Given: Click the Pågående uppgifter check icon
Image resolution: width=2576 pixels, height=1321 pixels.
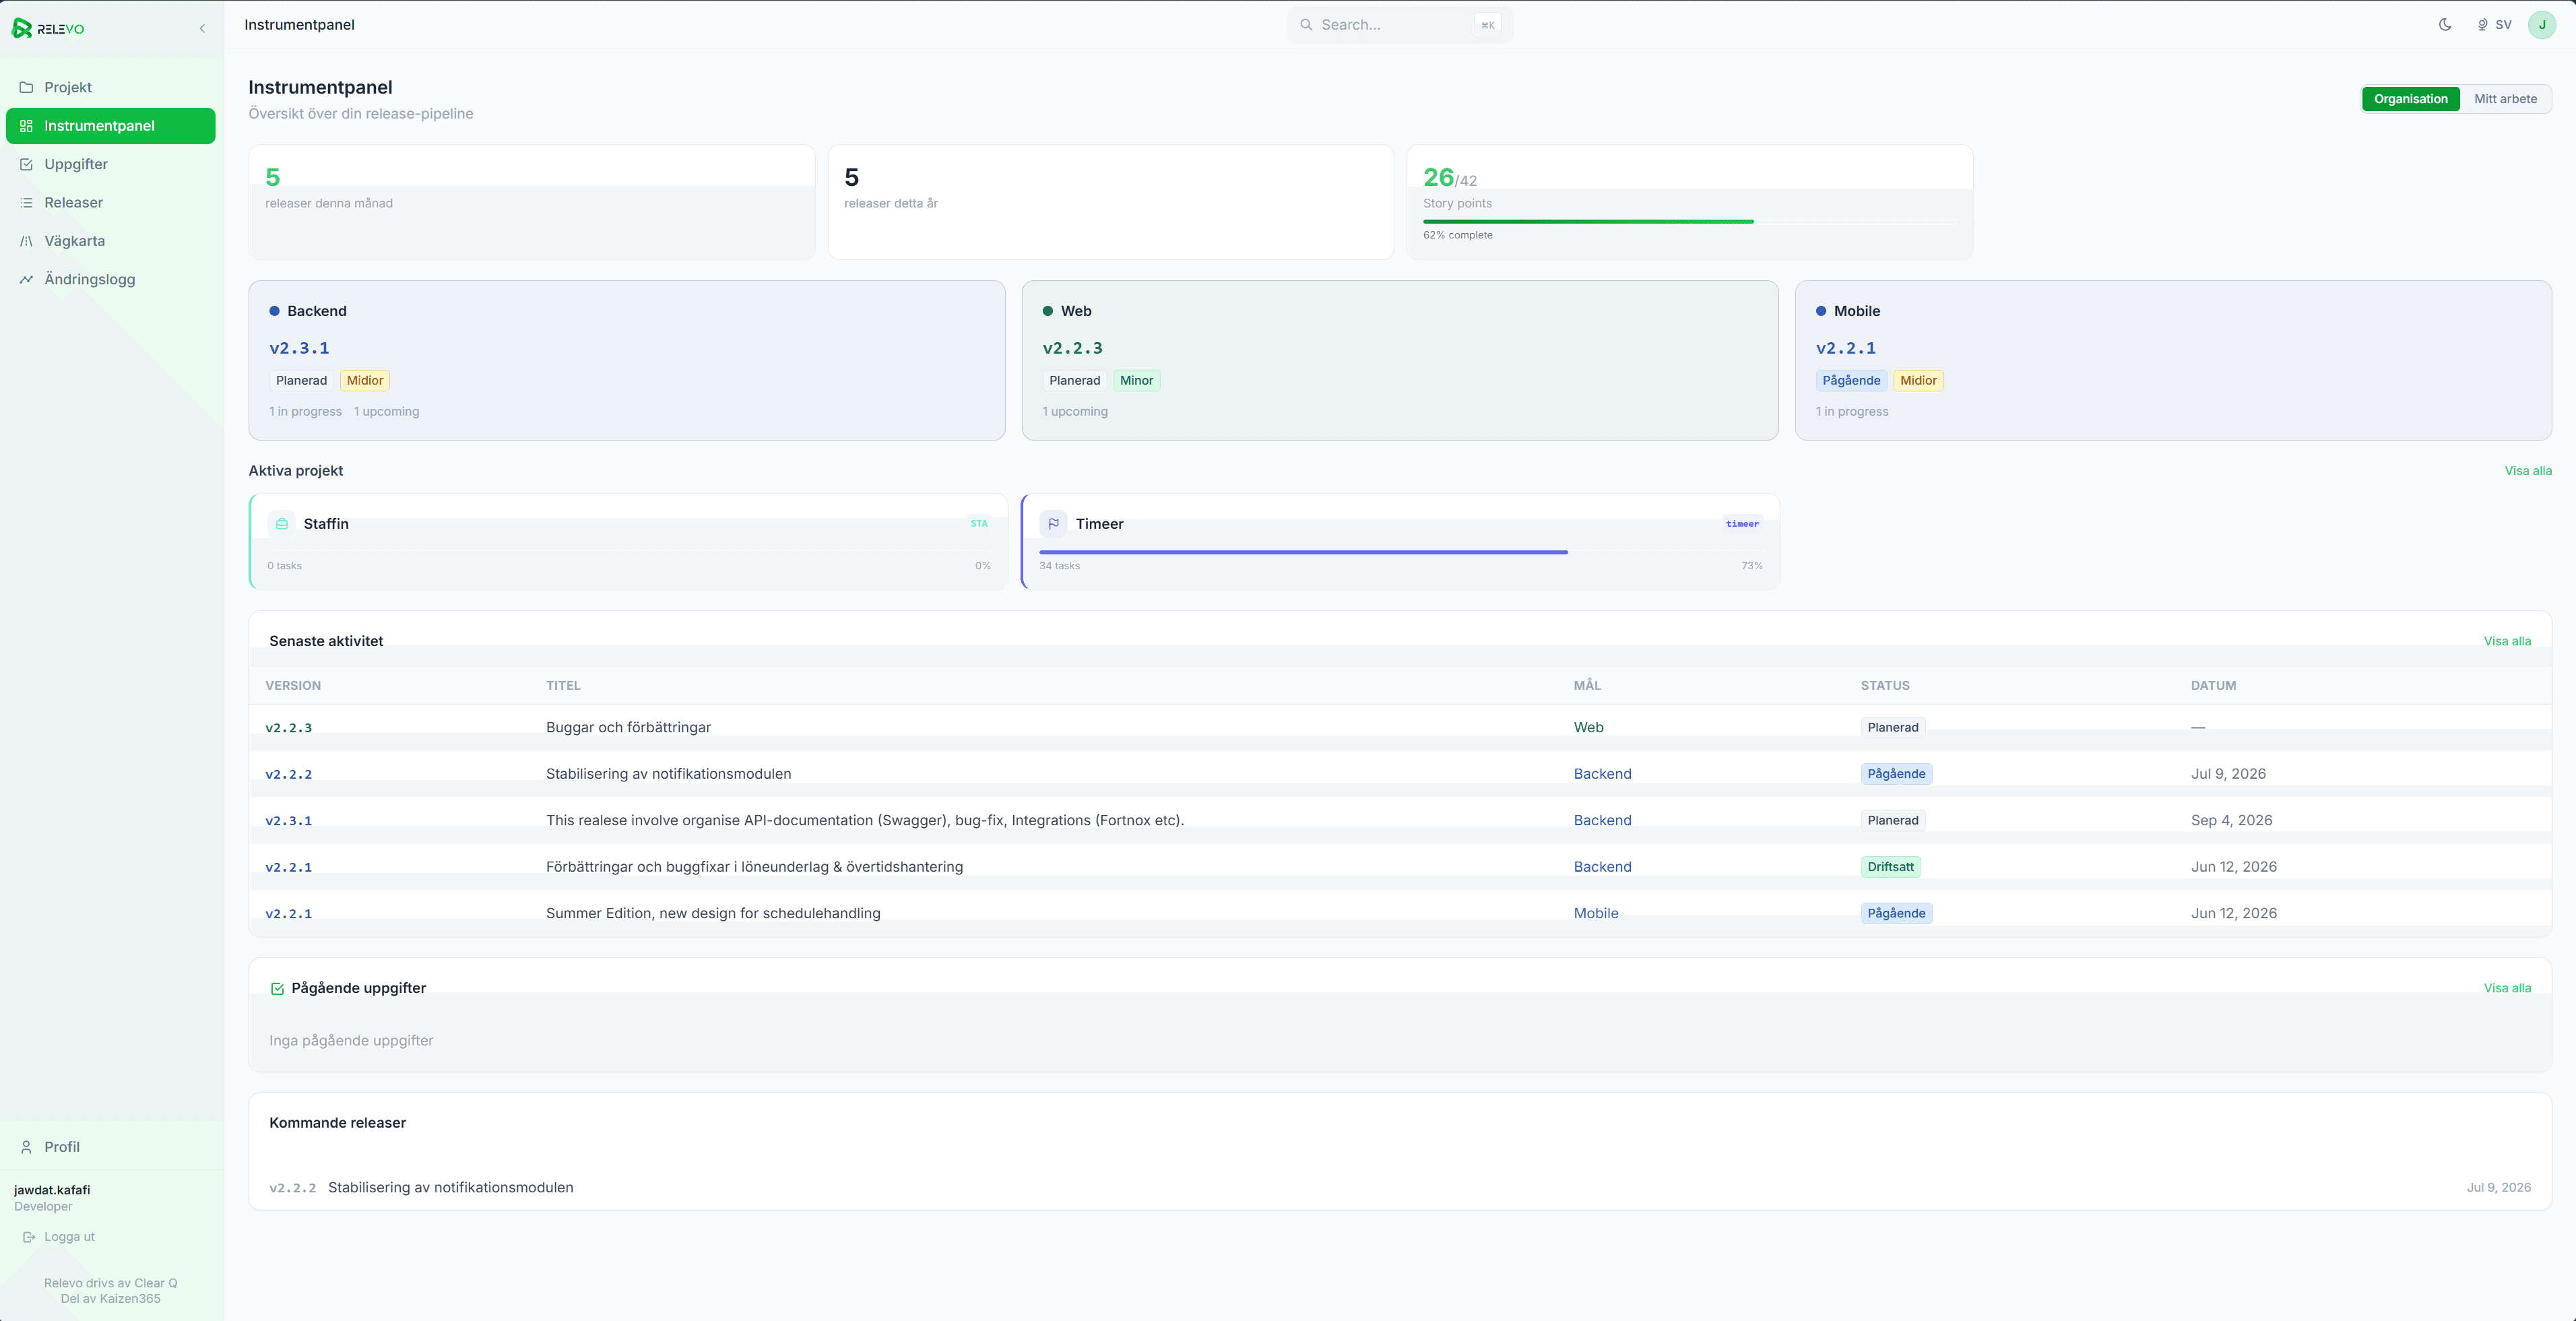Looking at the screenshot, I should pyautogui.click(x=277, y=989).
